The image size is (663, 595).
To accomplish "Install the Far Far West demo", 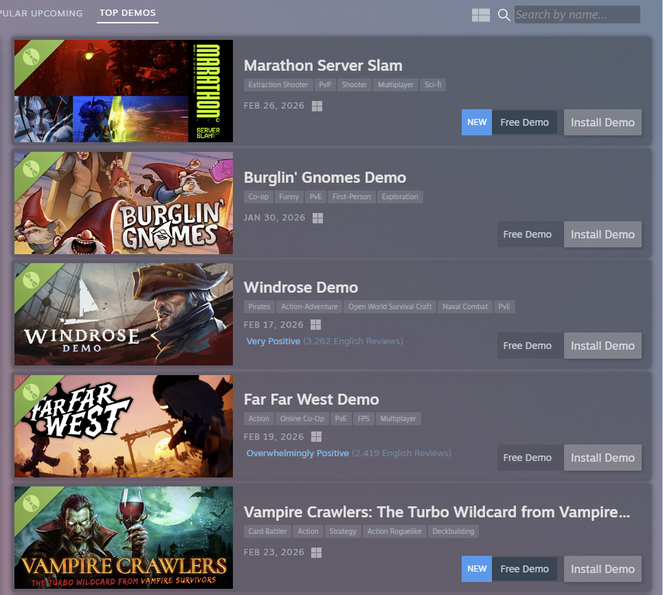I will (603, 458).
